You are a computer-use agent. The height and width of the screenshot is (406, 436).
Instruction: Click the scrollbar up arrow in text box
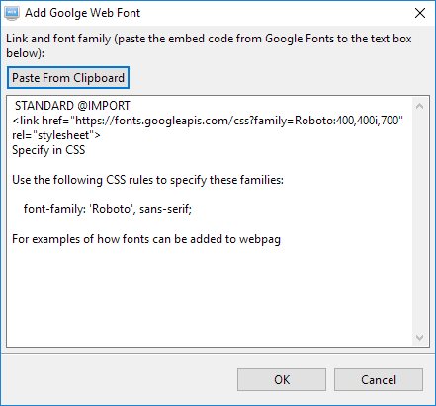point(419,106)
